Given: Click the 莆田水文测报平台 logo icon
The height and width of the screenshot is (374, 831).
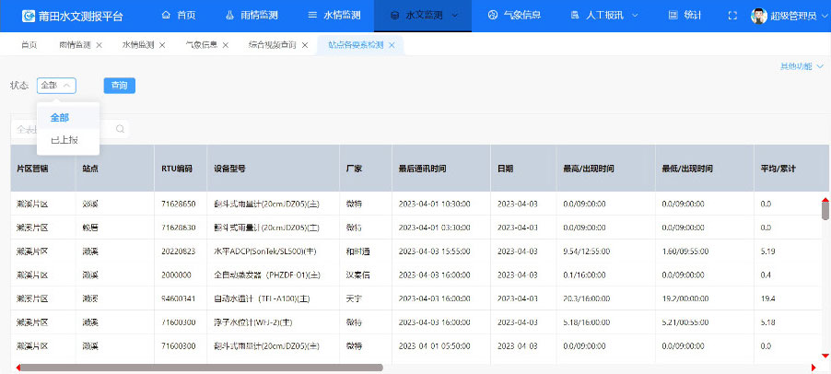Looking at the screenshot, I should pyautogui.click(x=29, y=16).
